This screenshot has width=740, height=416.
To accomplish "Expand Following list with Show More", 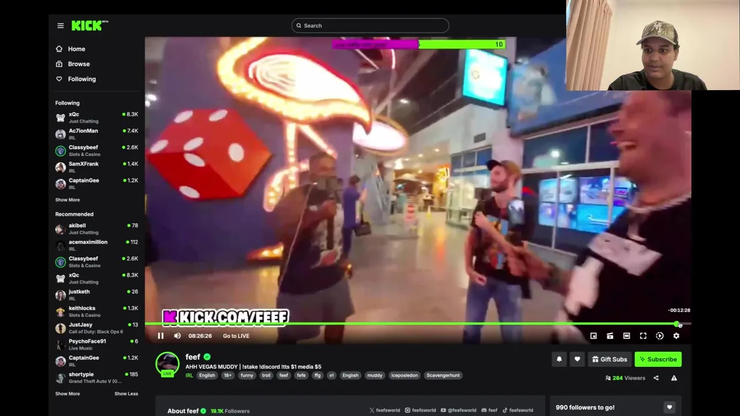I will click(68, 200).
